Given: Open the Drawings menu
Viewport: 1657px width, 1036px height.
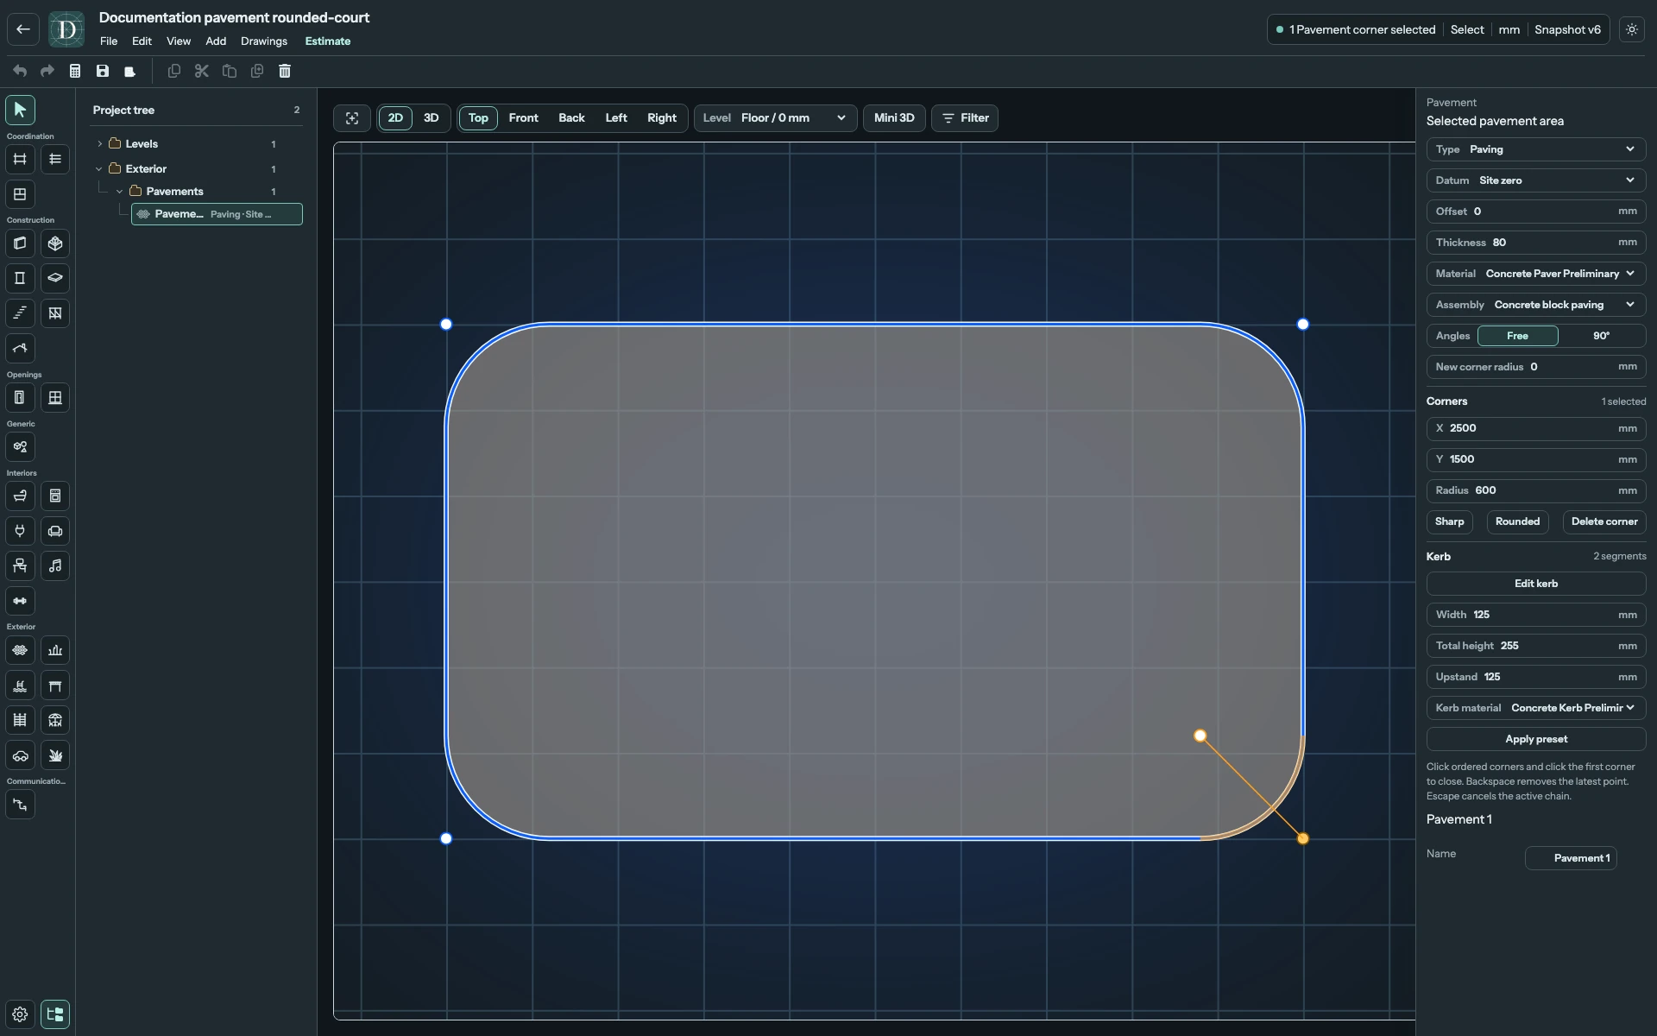Looking at the screenshot, I should click(x=264, y=41).
